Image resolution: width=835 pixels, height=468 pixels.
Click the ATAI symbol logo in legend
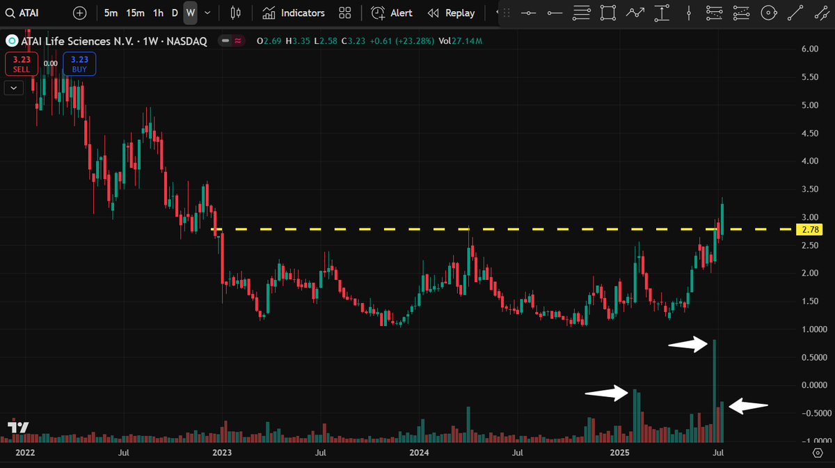point(10,41)
